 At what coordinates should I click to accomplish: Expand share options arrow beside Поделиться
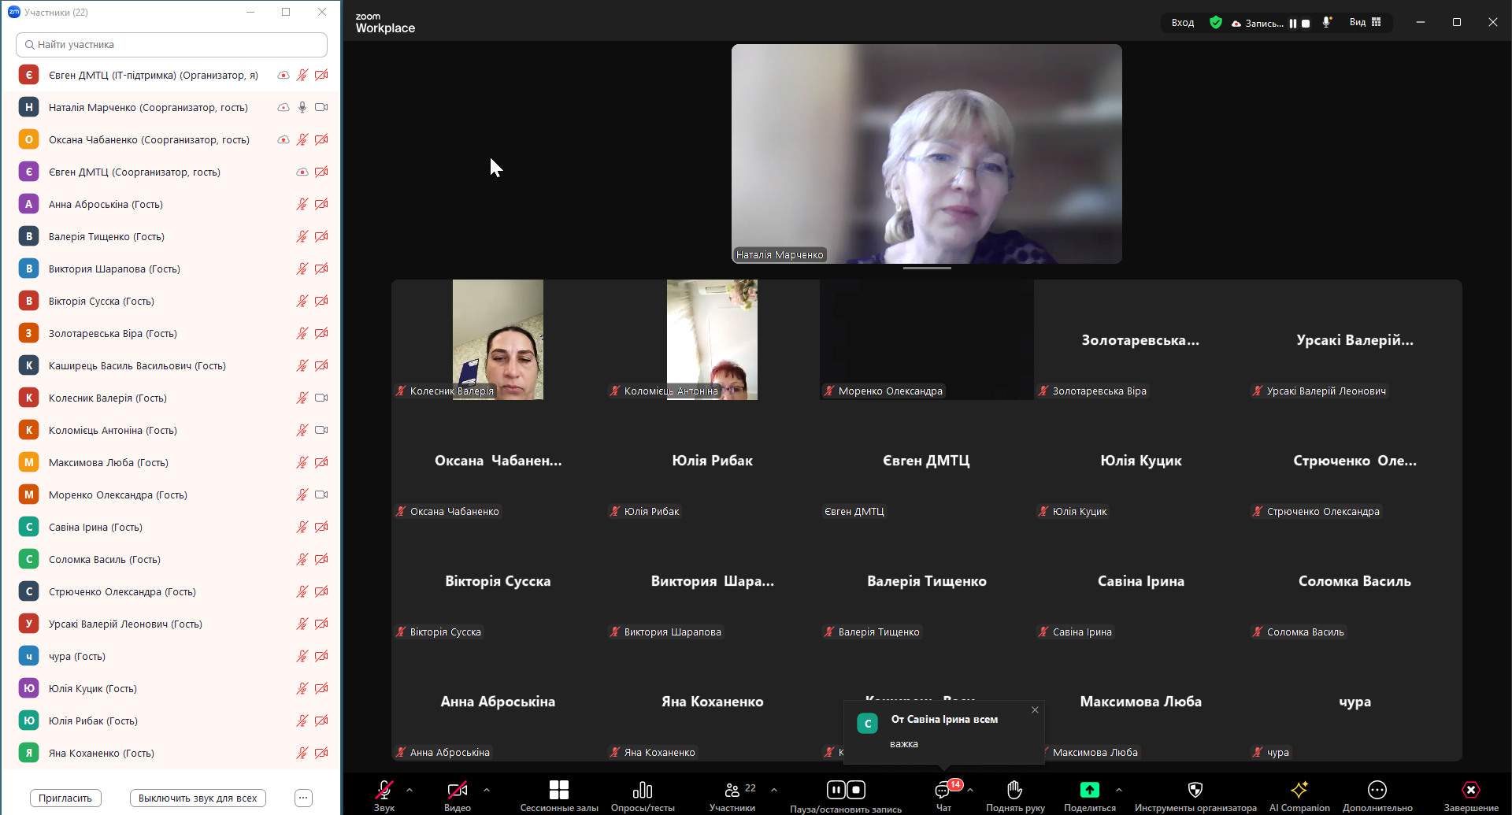click(1119, 789)
